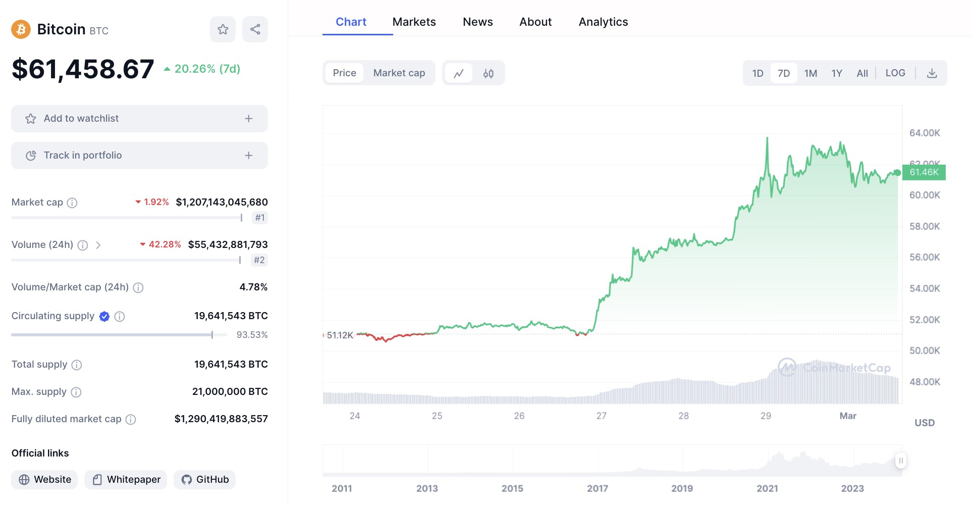Open the GitHub official link
This screenshot has height=505, width=971.
point(205,479)
